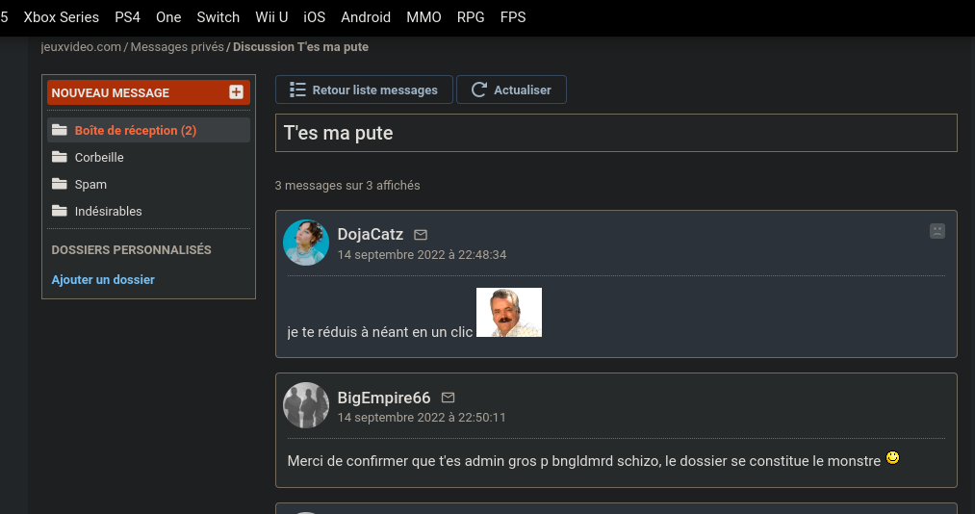Click the plus icon on Nouveau Message
This screenshot has height=514, width=975.
click(x=236, y=92)
